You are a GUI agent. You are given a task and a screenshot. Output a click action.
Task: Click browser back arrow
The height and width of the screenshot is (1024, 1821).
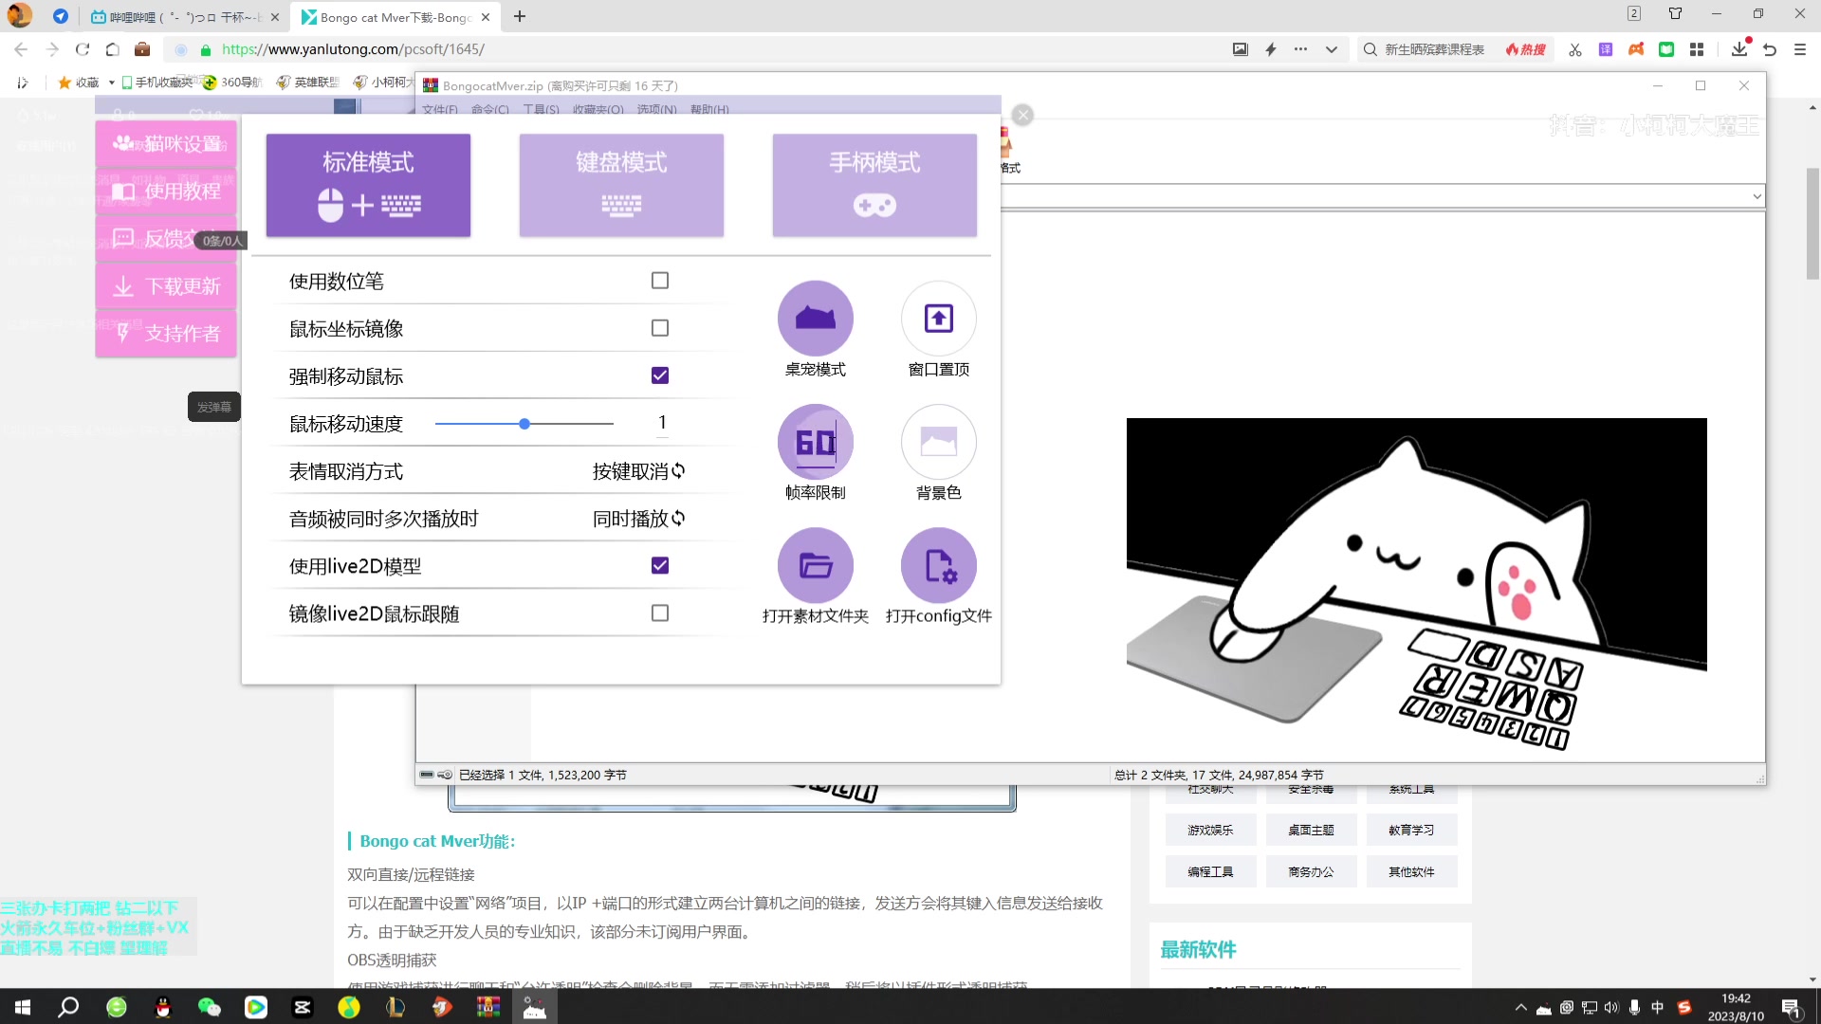click(x=21, y=49)
